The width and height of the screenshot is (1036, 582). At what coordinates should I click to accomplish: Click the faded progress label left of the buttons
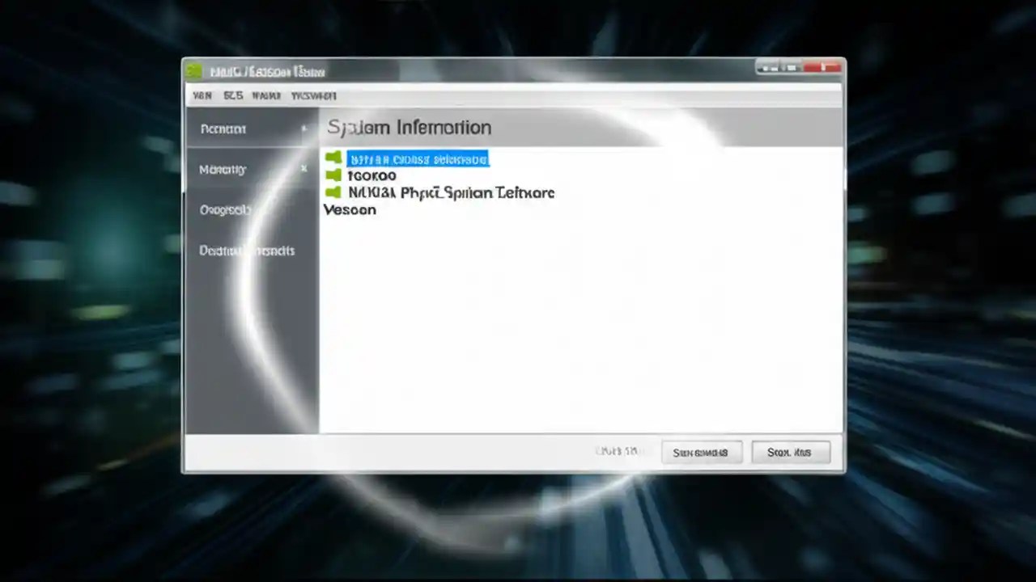(x=619, y=451)
